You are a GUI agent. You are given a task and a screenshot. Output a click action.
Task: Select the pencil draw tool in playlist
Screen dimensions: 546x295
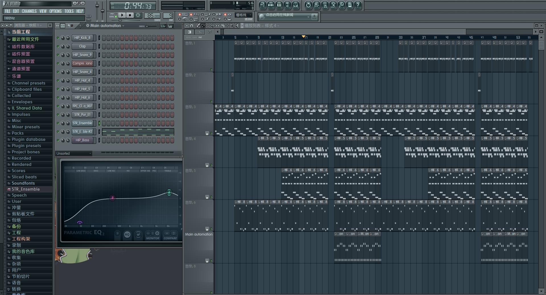click(x=198, y=26)
